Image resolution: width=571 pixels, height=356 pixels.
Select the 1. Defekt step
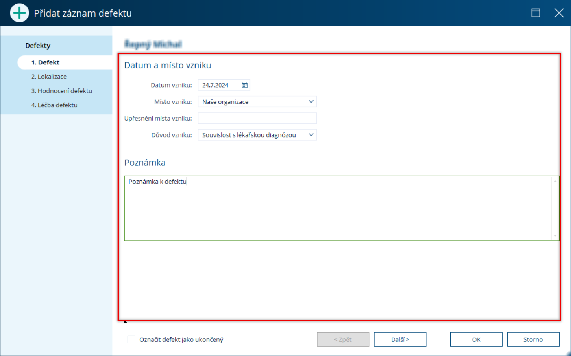point(65,62)
